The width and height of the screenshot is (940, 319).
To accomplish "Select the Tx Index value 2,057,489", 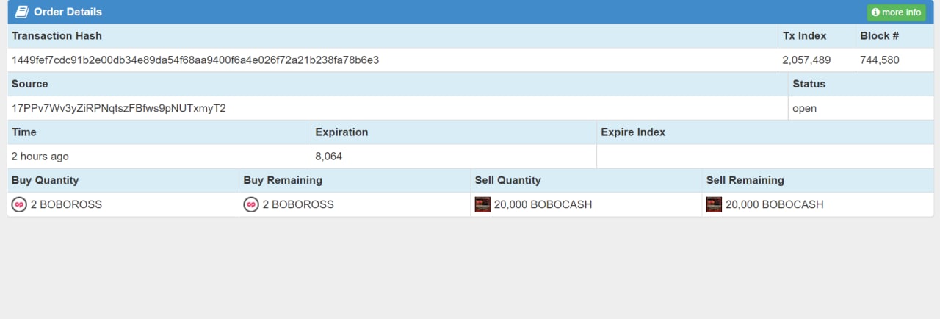I will [x=807, y=60].
